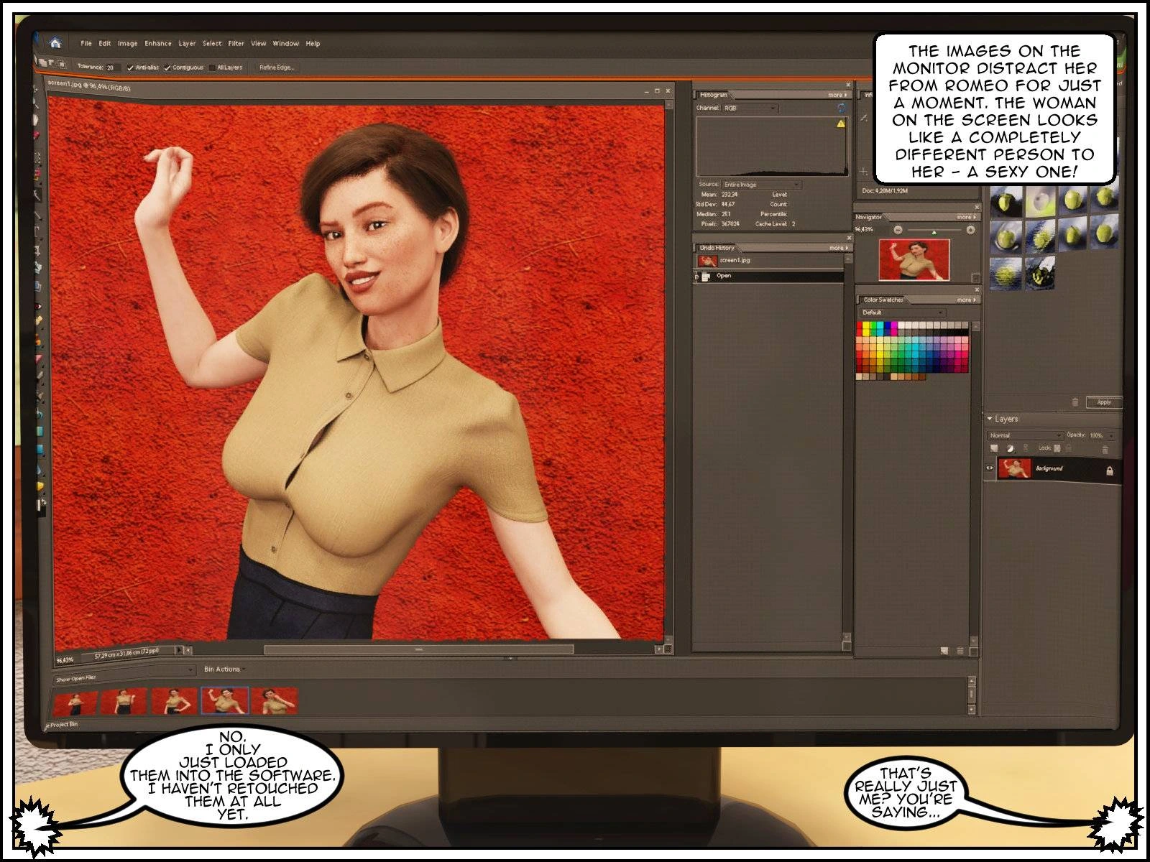The image size is (1150, 862).
Task: Open the Color Swatches Default dropdown
Action: [x=902, y=312]
